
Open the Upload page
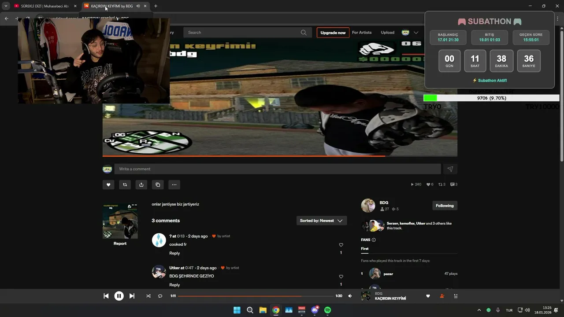[x=388, y=33]
